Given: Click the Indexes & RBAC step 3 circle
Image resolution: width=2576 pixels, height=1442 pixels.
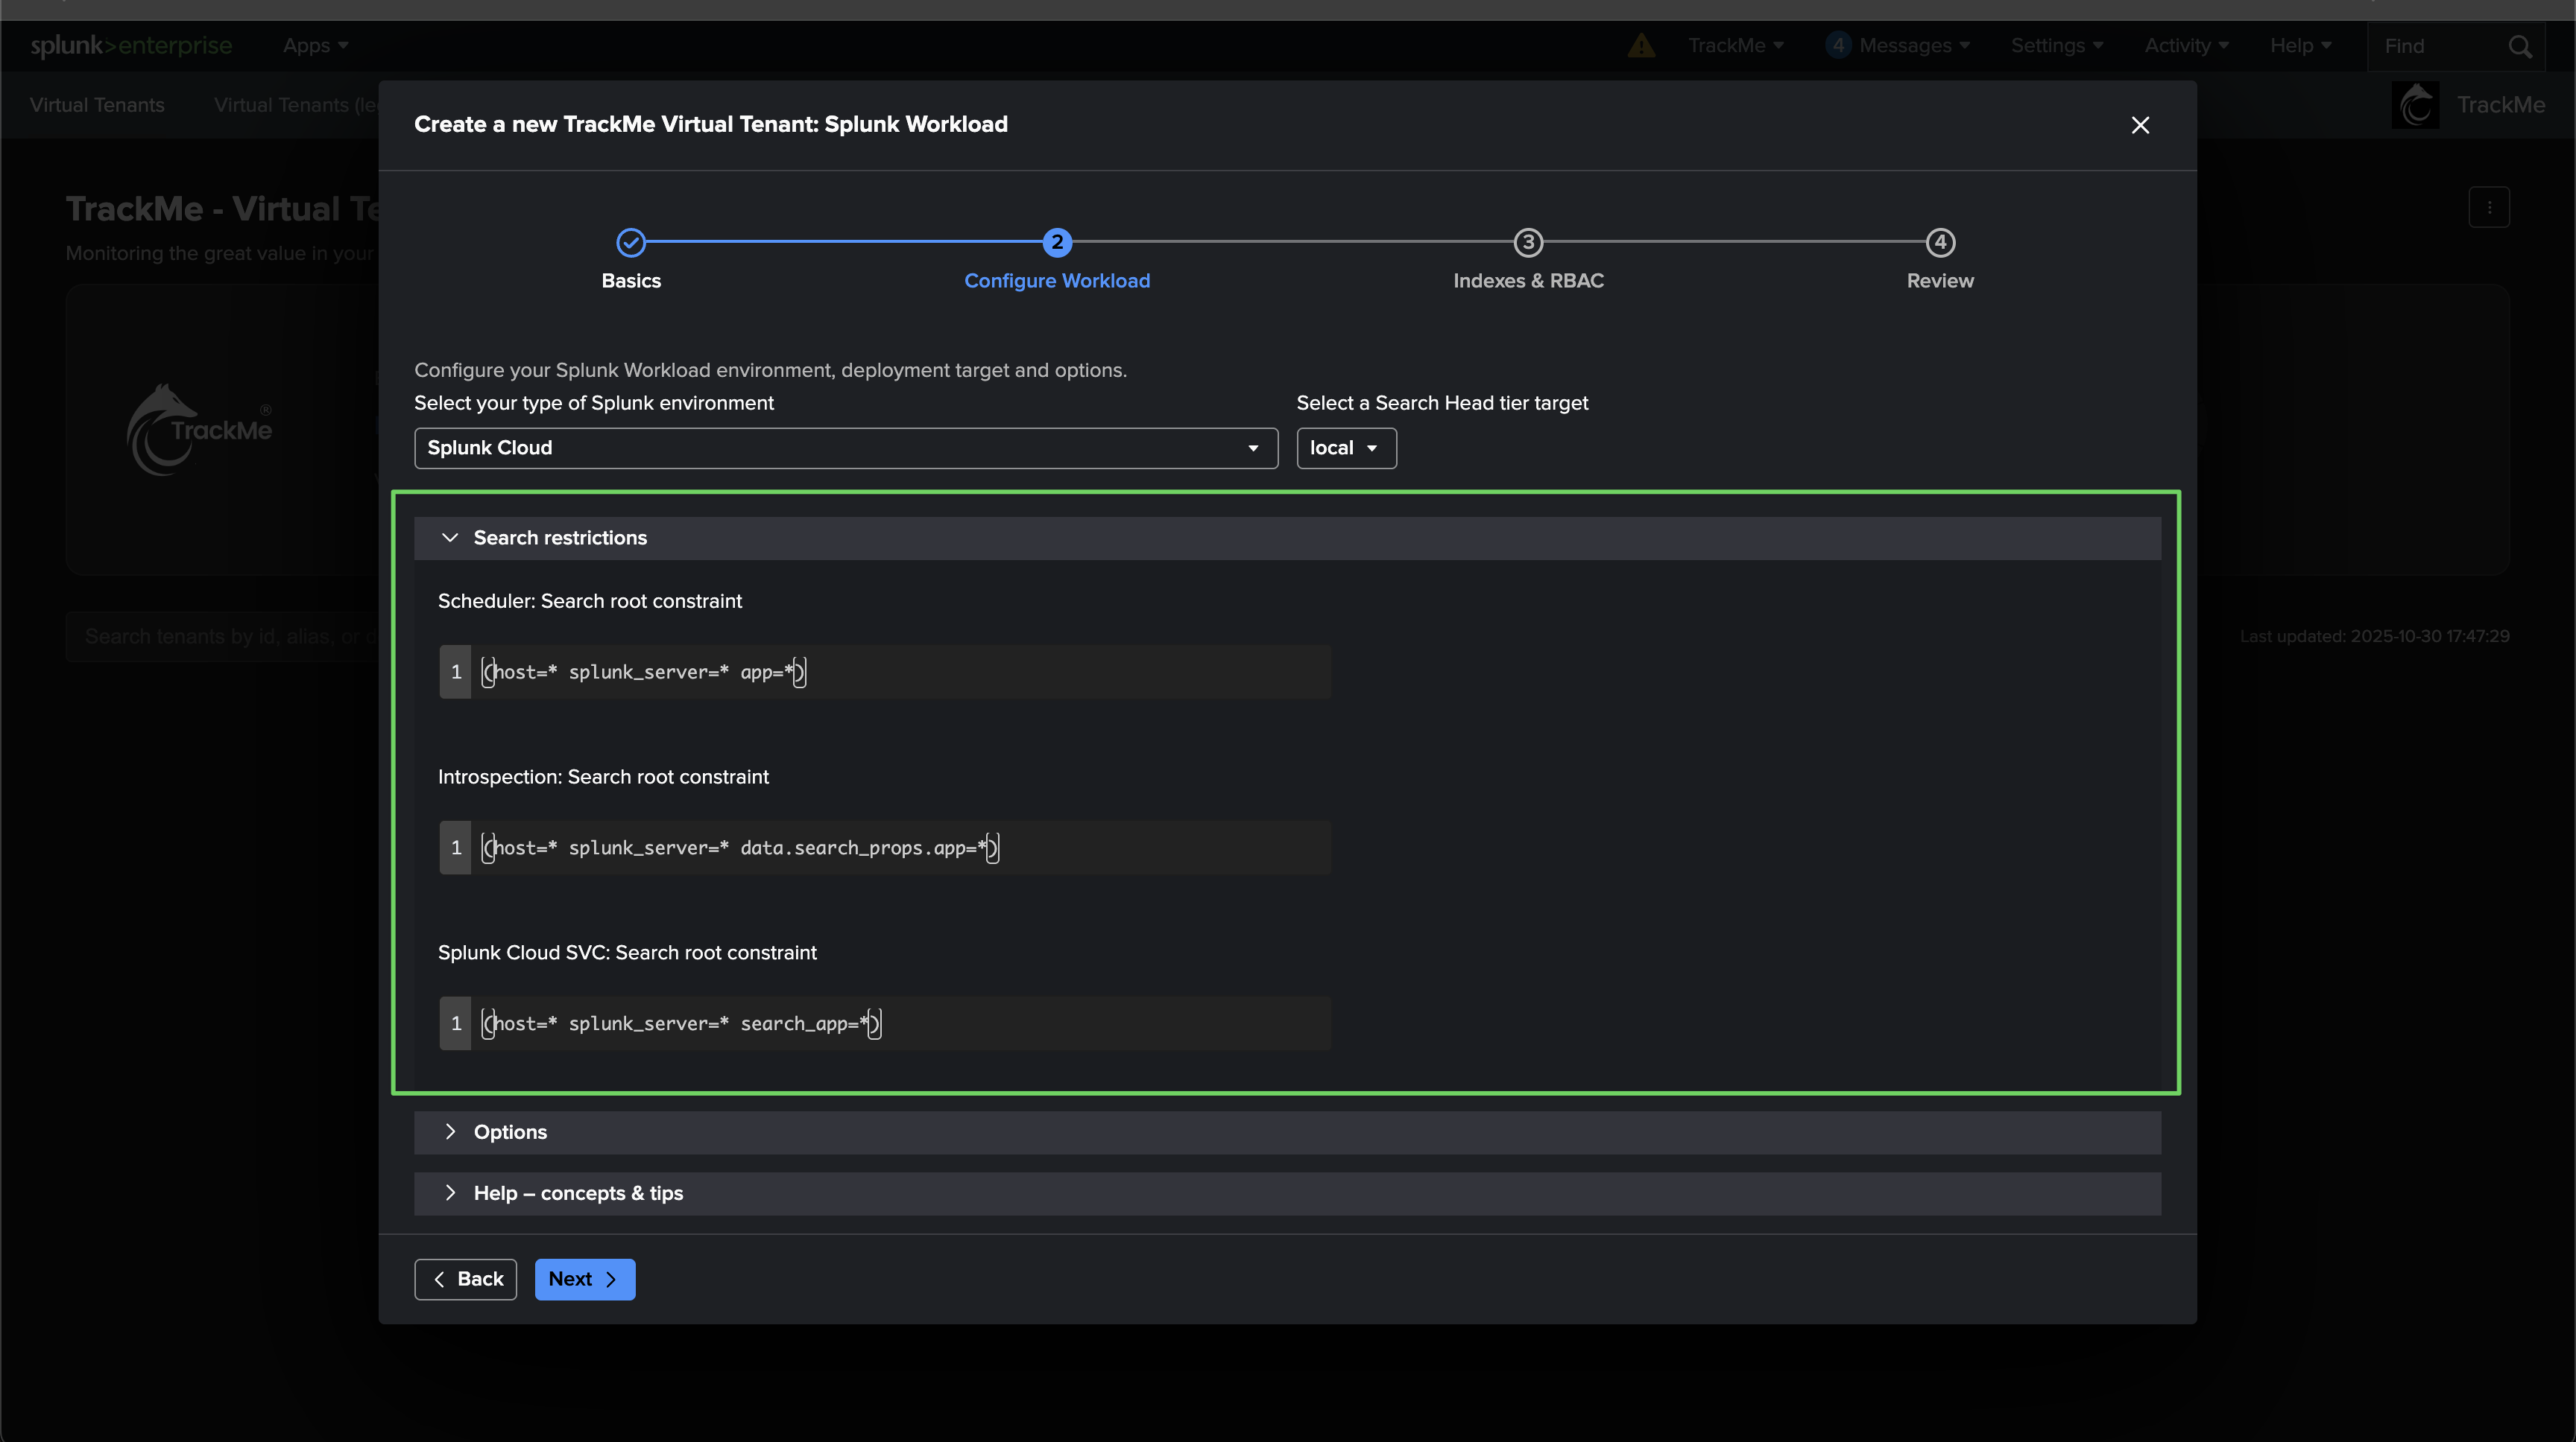Looking at the screenshot, I should [1528, 242].
